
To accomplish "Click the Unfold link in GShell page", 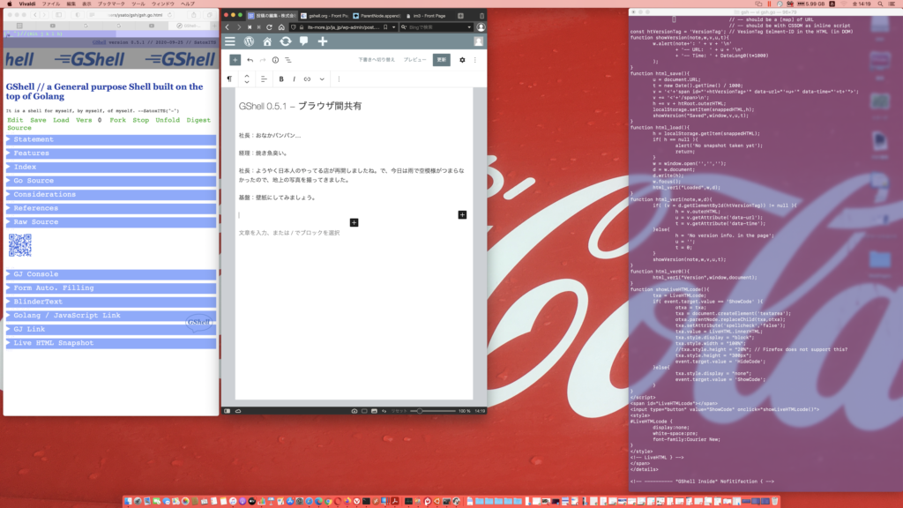I will tap(168, 119).
